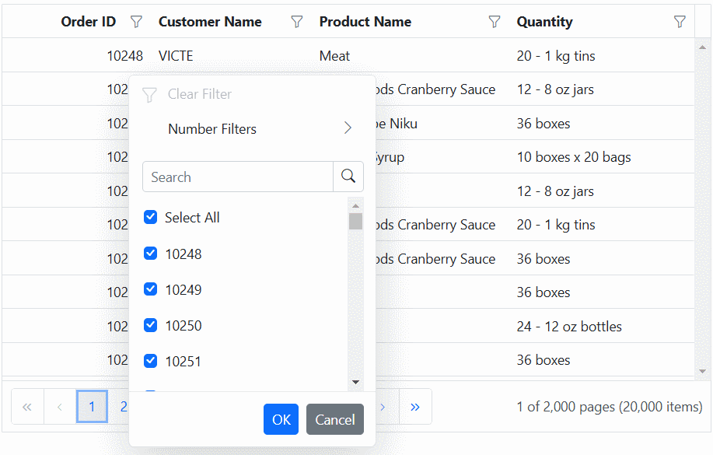Screen dimensions: 713x455
Task: Go to the next page of the grid
Action: (383, 407)
